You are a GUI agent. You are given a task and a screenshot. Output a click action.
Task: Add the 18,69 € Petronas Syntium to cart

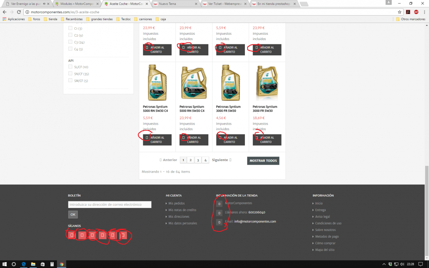point(267,139)
